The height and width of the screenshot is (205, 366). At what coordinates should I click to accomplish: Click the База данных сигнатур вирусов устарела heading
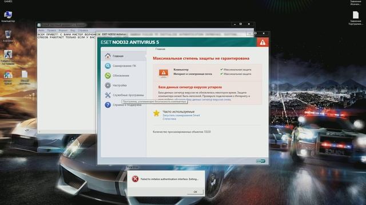(x=190, y=87)
